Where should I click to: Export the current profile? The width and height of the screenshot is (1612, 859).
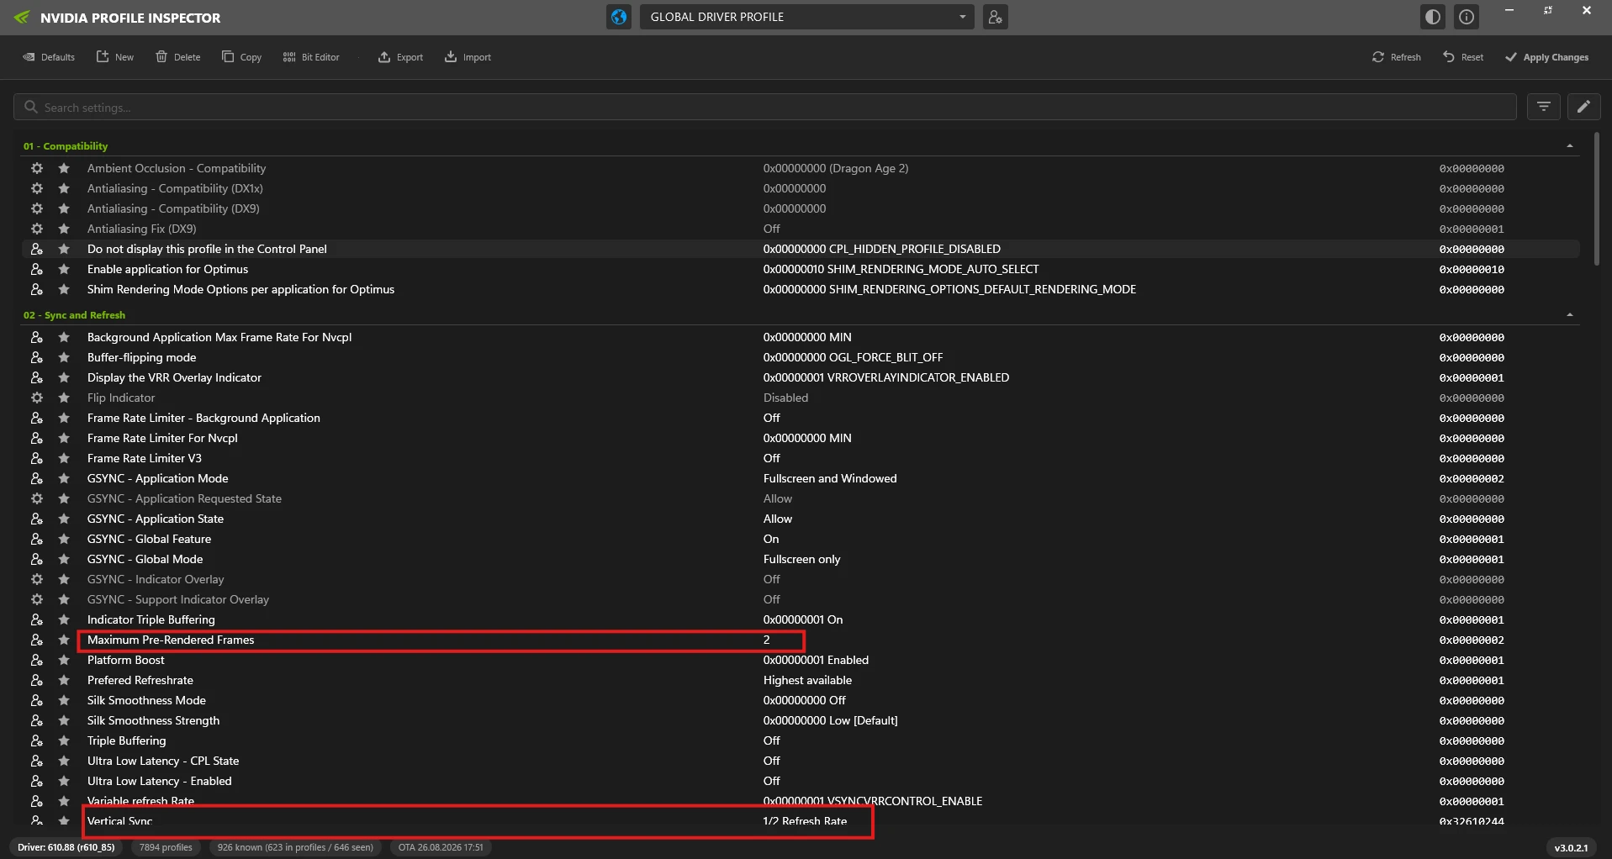(x=400, y=57)
